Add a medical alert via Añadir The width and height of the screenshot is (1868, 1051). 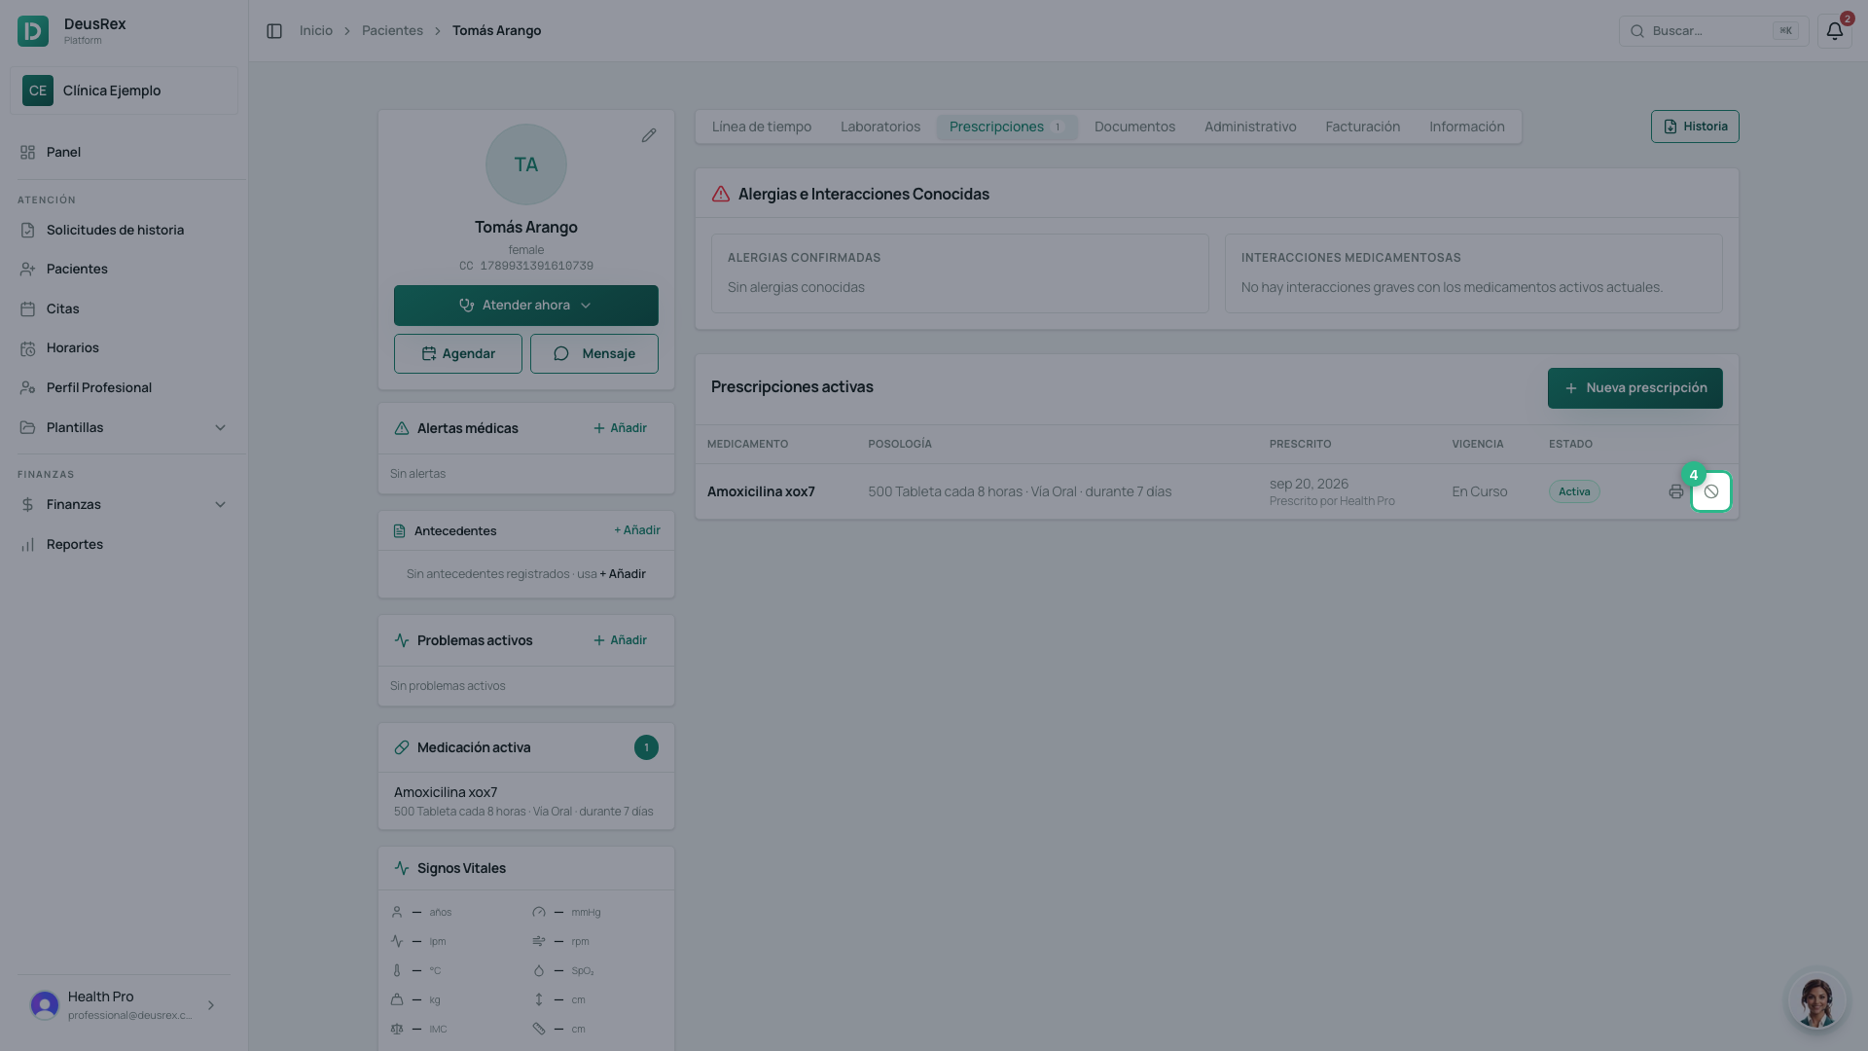[x=620, y=428]
